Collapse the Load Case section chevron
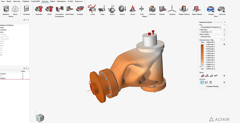 click(x=224, y=30)
